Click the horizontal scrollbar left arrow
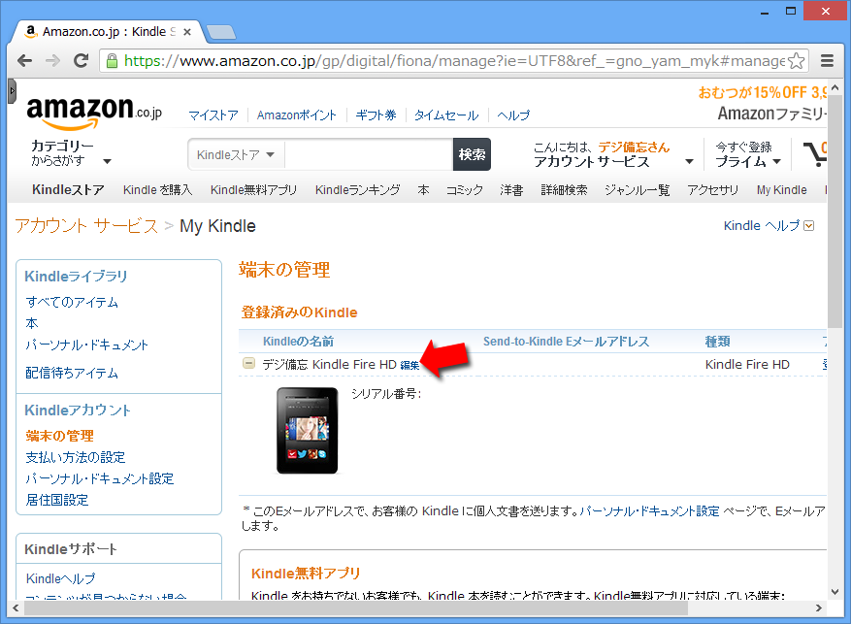The width and height of the screenshot is (851, 624). pos(16,608)
